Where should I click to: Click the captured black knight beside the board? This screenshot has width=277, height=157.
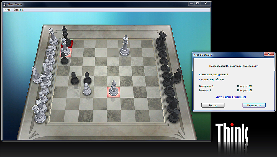(x=177, y=76)
